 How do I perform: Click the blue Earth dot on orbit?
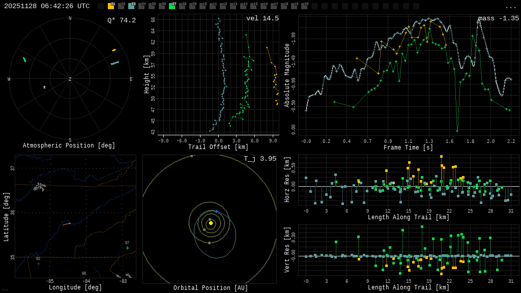tap(216, 211)
